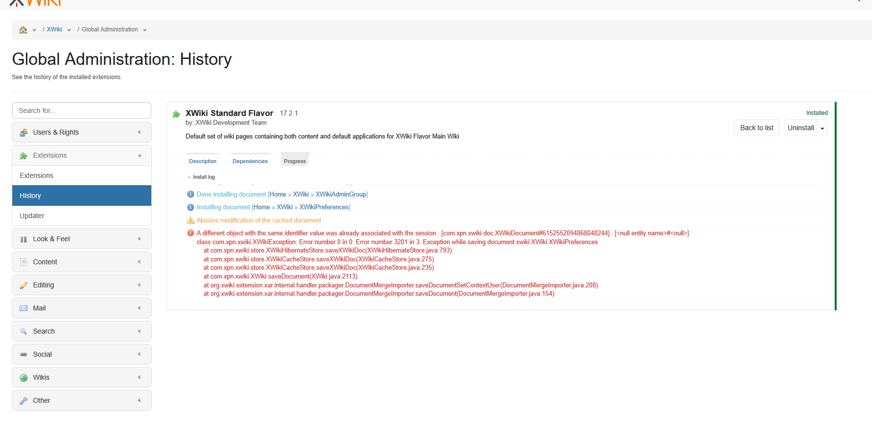This screenshot has height=422, width=872.
Task: Click the XWiki Standard Flavor title
Action: click(x=229, y=113)
